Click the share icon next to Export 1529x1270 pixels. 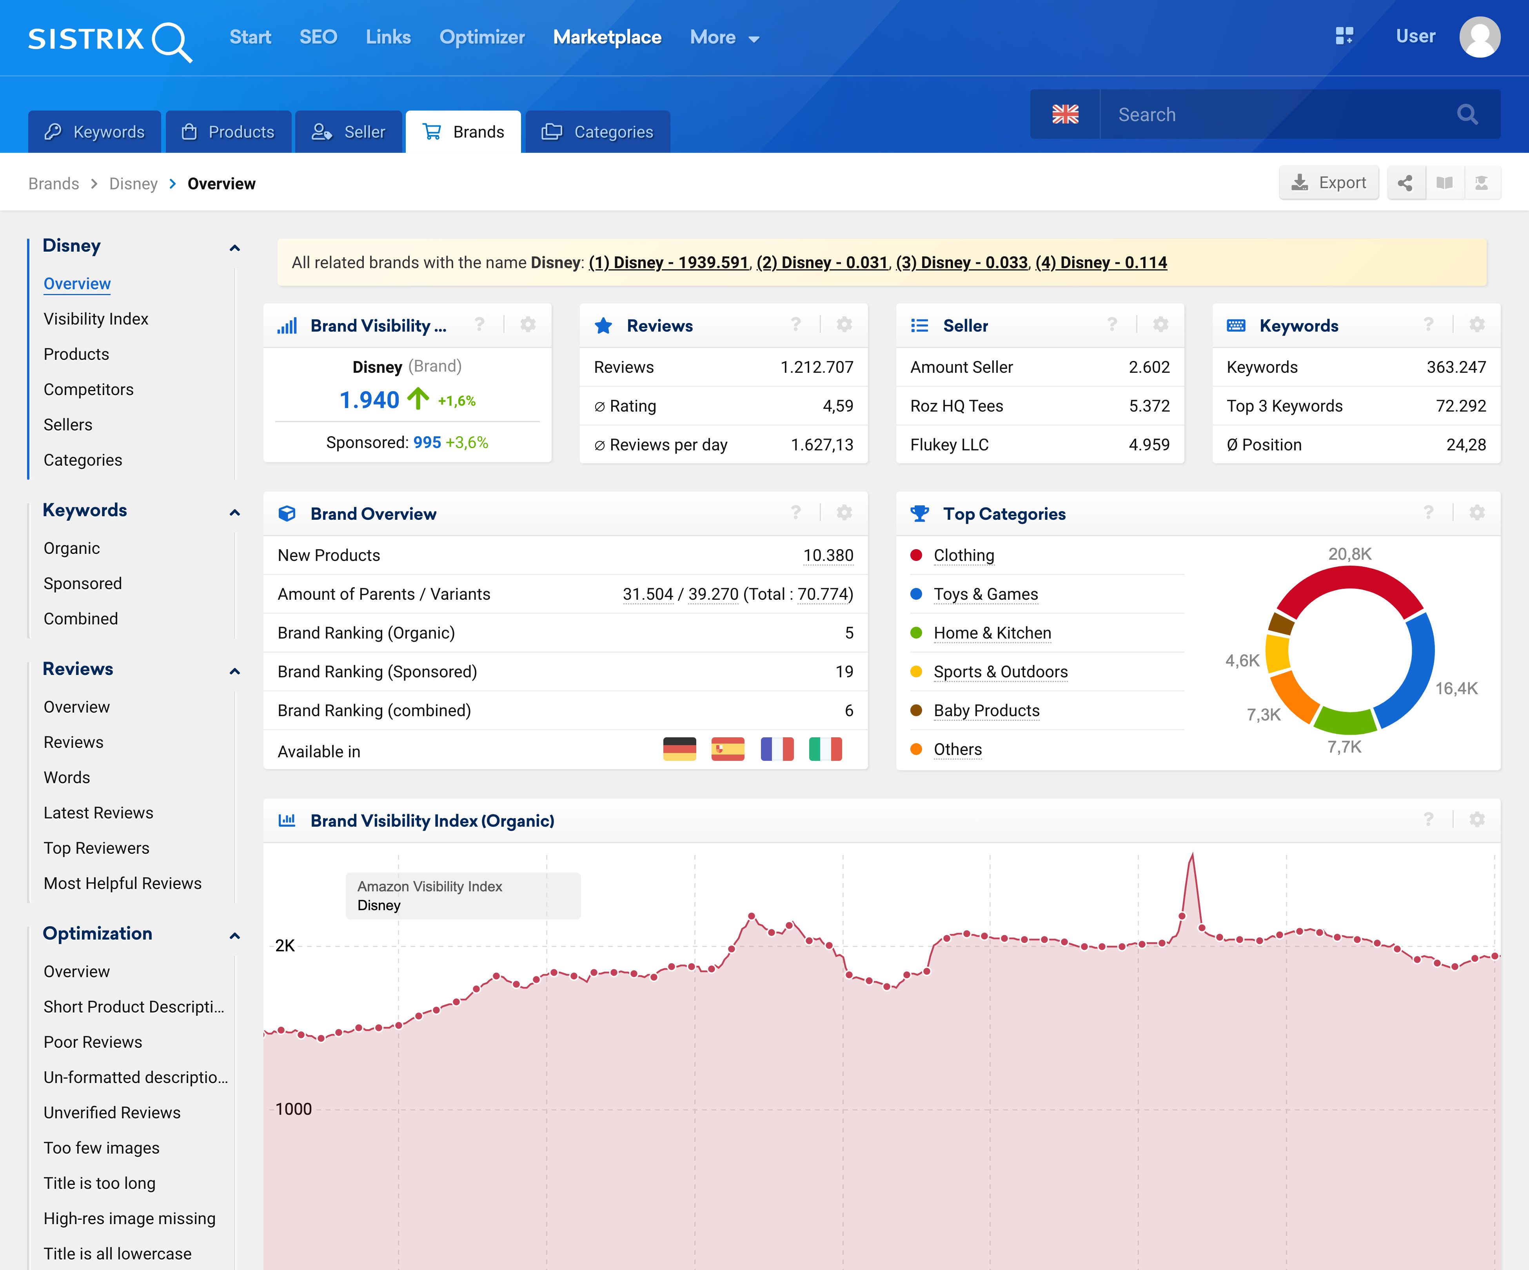click(x=1405, y=183)
